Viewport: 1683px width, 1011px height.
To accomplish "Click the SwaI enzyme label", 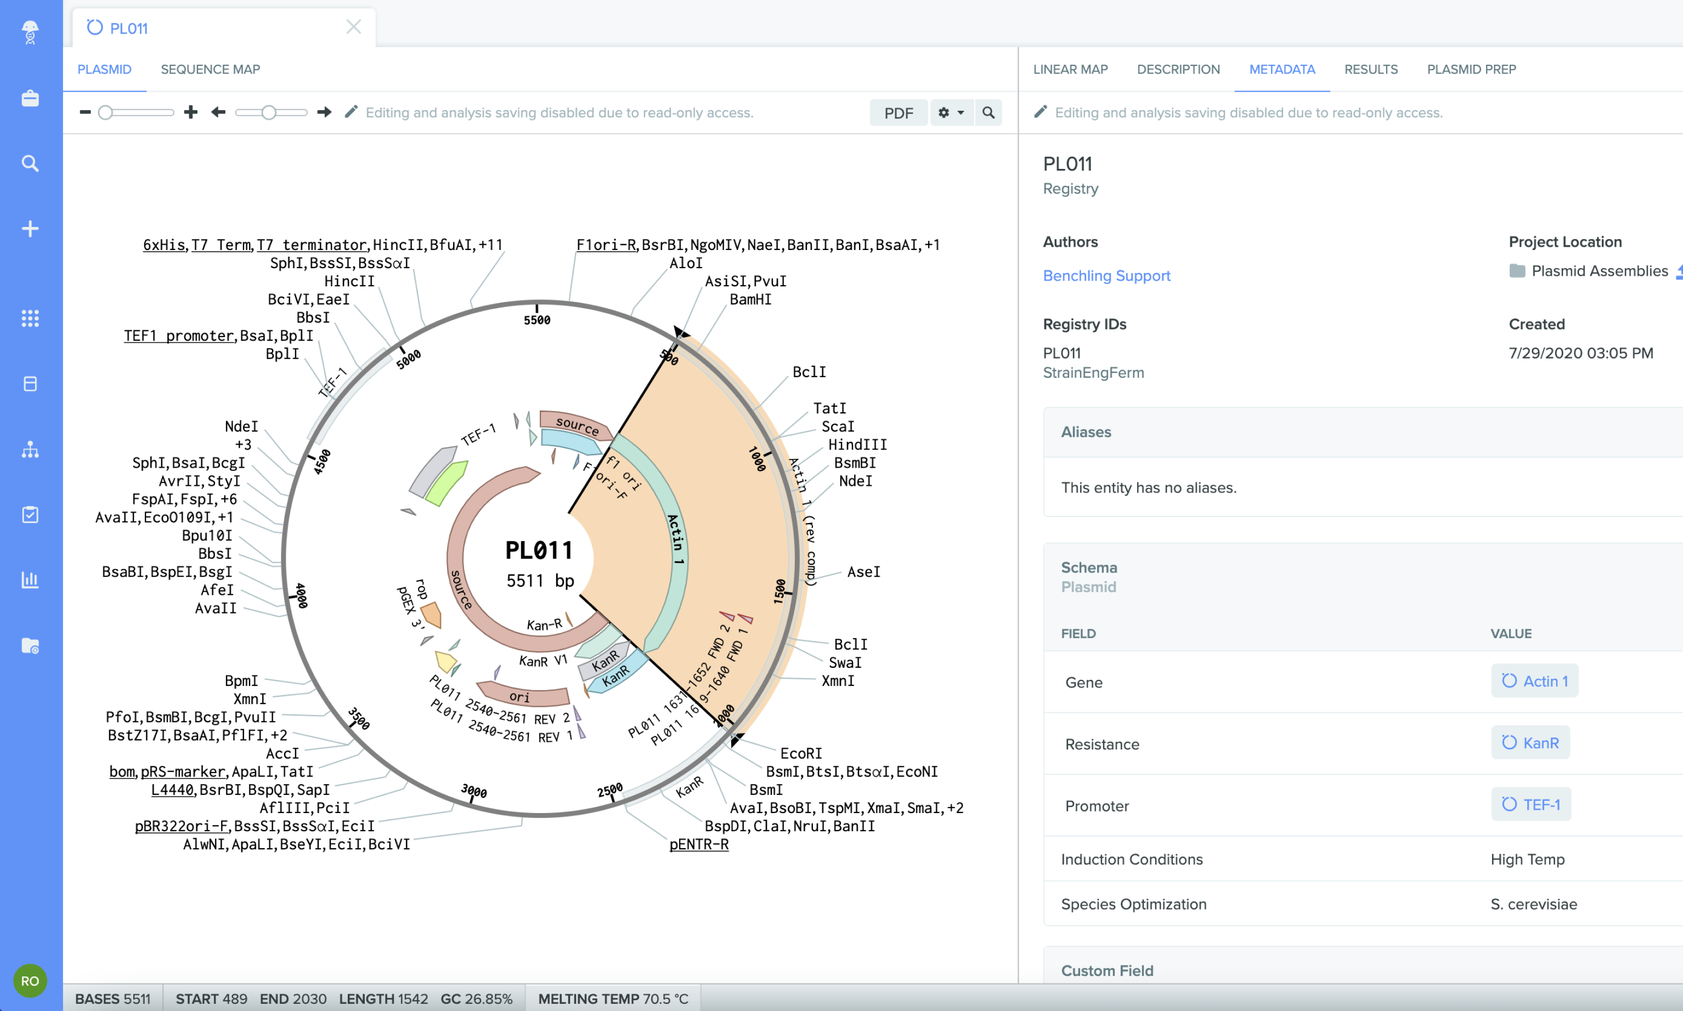I will [x=845, y=662].
